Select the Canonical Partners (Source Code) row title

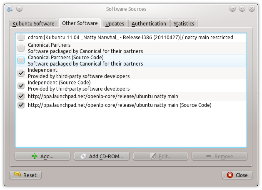click(66, 58)
